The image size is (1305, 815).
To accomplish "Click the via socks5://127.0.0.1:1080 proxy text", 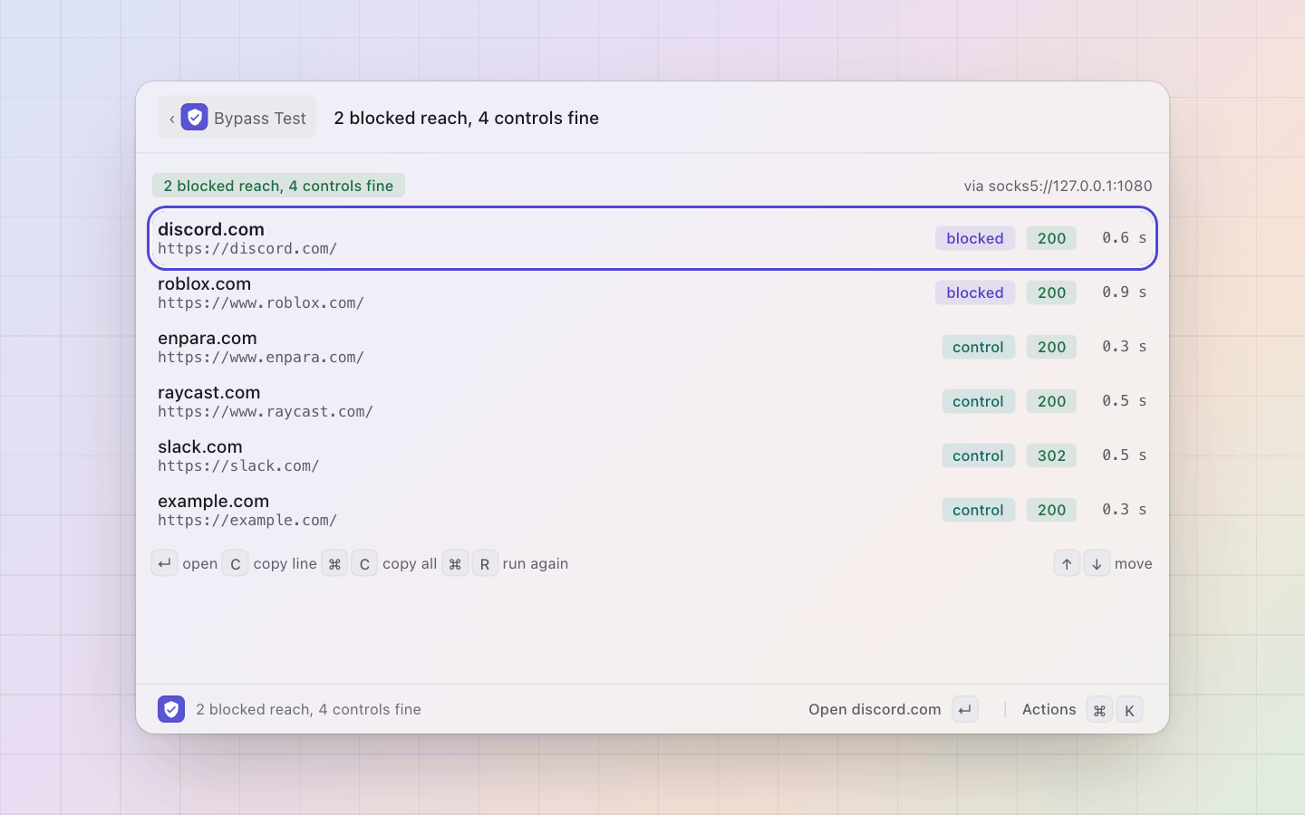I will point(1058,186).
